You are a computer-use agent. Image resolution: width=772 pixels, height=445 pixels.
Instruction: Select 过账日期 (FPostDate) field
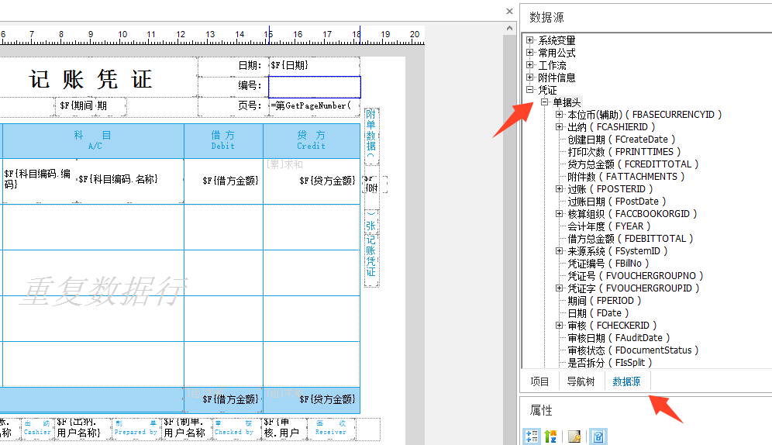point(616,202)
